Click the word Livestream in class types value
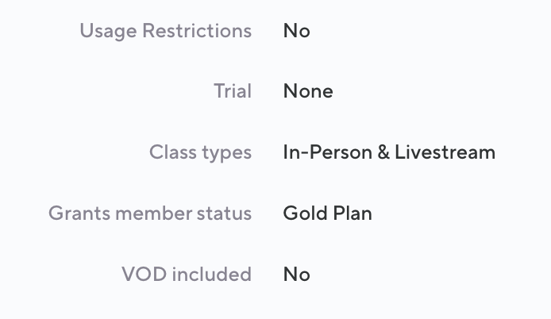Screen dimensions: 551x319 [446, 152]
